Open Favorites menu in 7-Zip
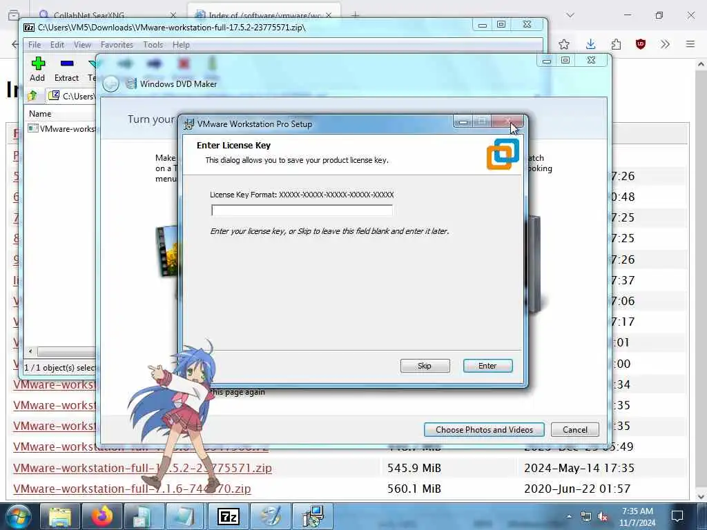 click(x=117, y=45)
